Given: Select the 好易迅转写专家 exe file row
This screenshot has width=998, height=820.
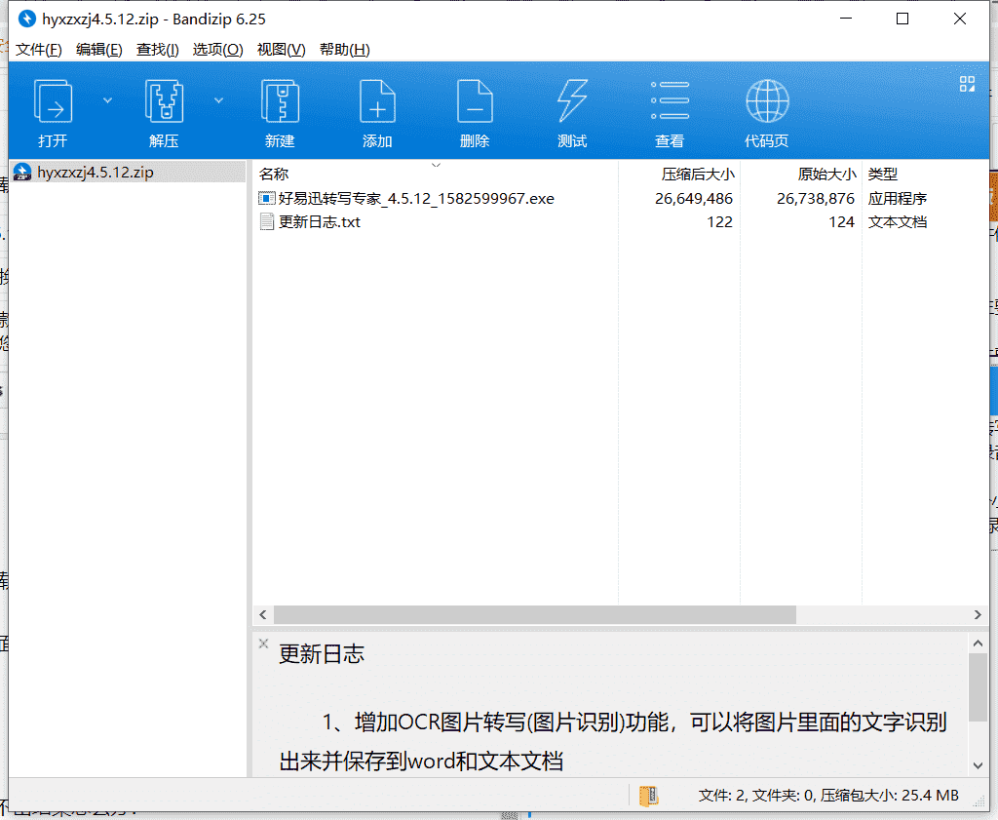Looking at the screenshot, I should click(621, 199).
